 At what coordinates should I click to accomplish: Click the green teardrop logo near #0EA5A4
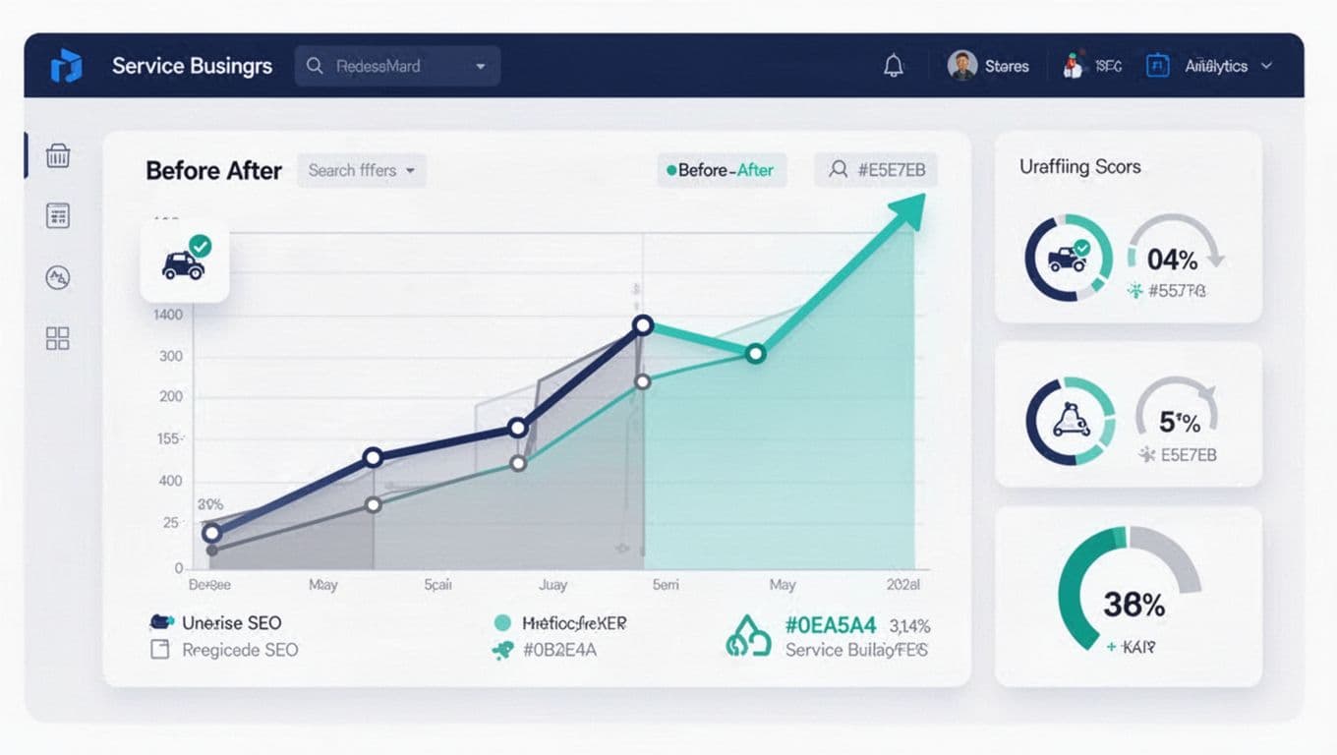click(x=749, y=635)
